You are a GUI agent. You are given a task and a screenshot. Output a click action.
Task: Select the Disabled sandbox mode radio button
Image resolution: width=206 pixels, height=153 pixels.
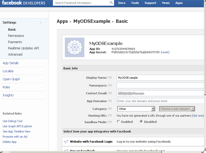coord(141,122)
